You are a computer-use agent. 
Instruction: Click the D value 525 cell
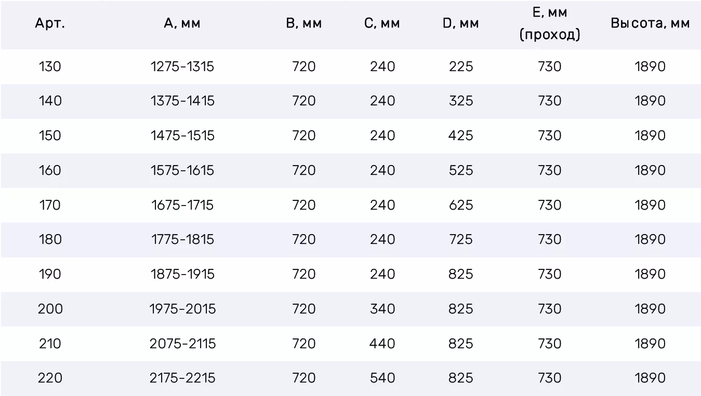(461, 170)
